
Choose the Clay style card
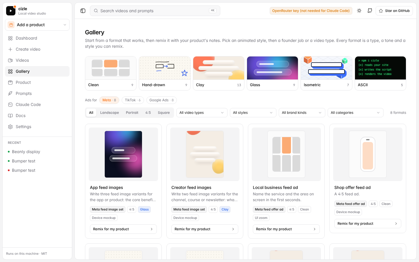pyautogui.click(x=219, y=73)
